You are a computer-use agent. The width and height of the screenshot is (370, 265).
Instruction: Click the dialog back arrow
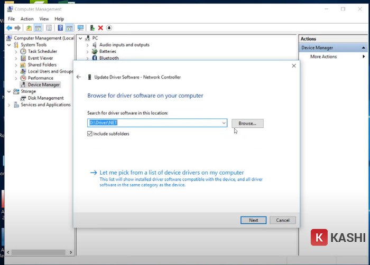[79, 77]
